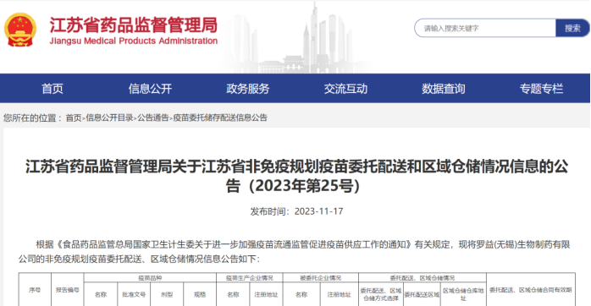Viewport: 591px width, 306px height.
Task: Click the announcement headline (2023年第25号)
Action: (296, 176)
